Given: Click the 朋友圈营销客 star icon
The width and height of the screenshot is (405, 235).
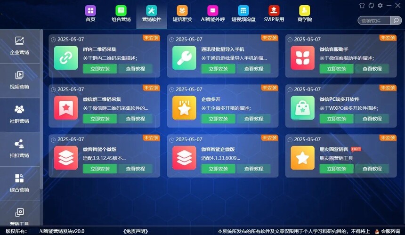Looking at the screenshot, I should [302, 158].
